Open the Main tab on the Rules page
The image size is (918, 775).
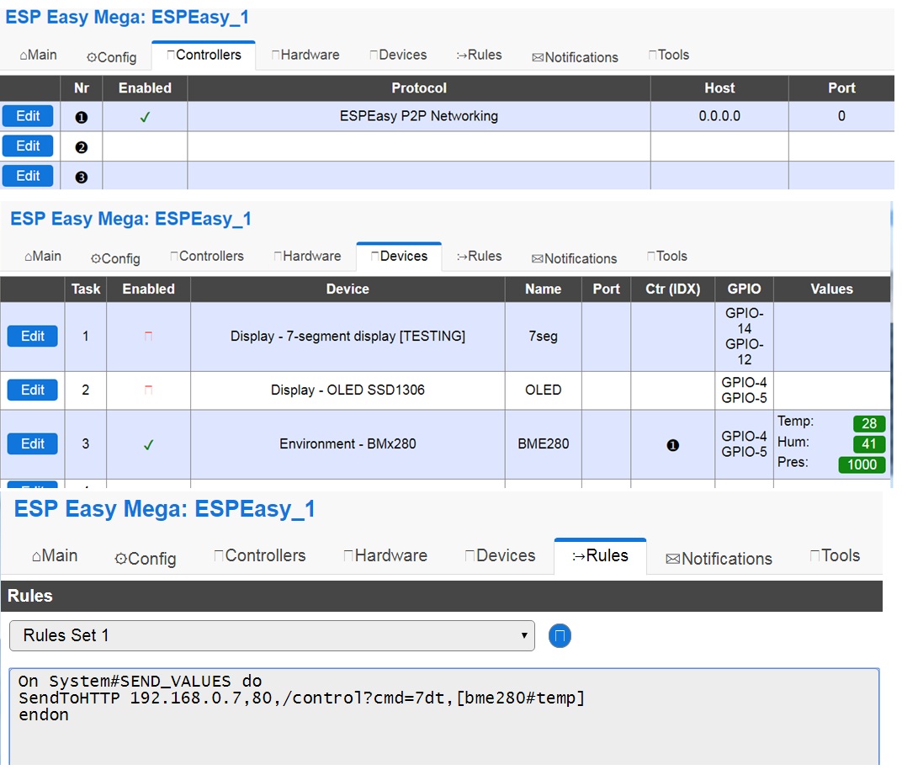pos(55,555)
